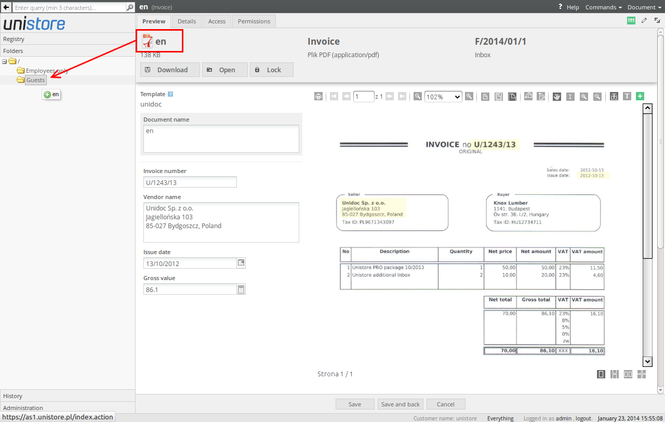Click the pencil edit icon
665x422 pixels.
click(x=644, y=20)
